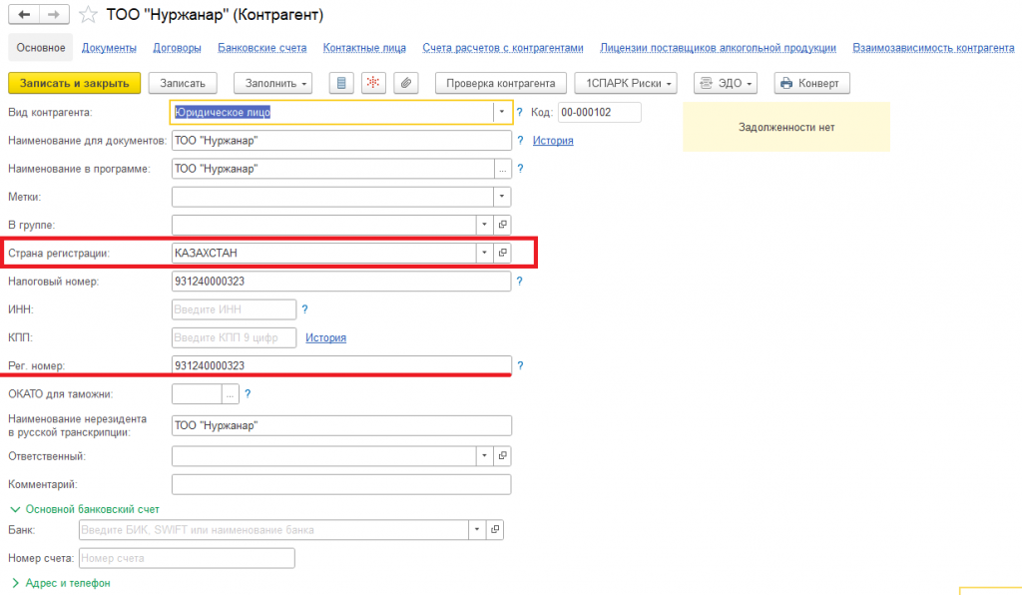Click the Записать и закрыть button
This screenshot has height=595, width=1022.
pos(74,84)
